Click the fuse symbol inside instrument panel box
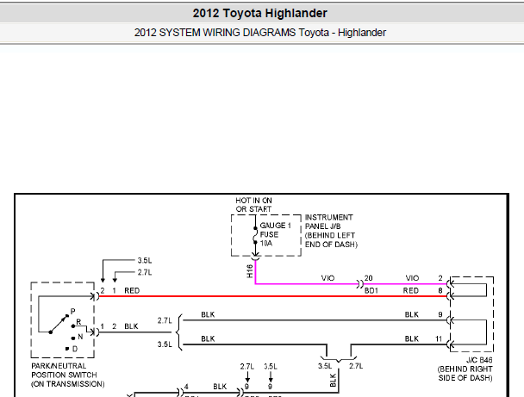 (255, 235)
